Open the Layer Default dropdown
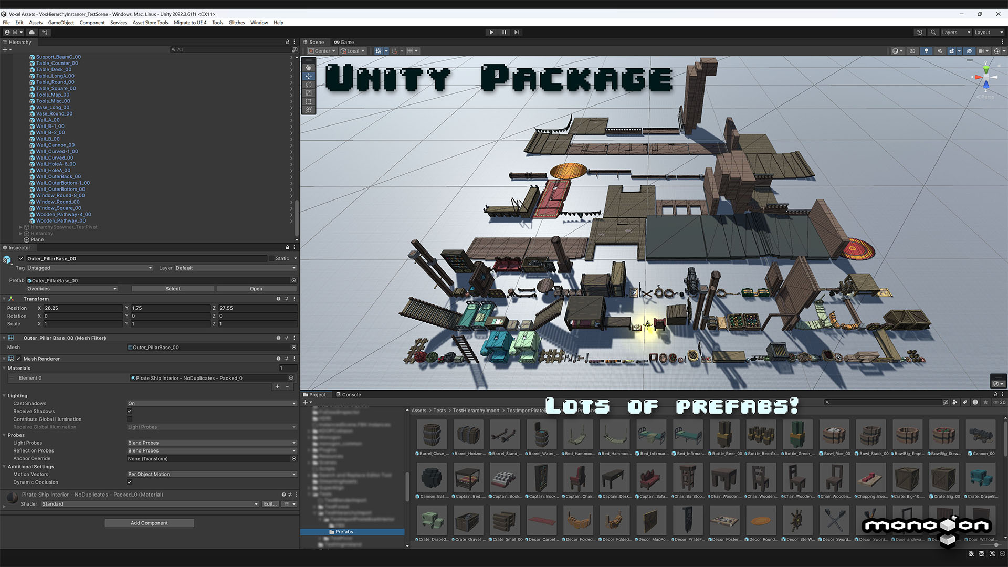Viewport: 1008px width, 567px height. [236, 268]
